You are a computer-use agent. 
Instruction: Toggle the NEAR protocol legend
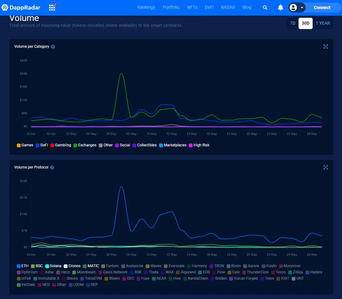pos(159,278)
